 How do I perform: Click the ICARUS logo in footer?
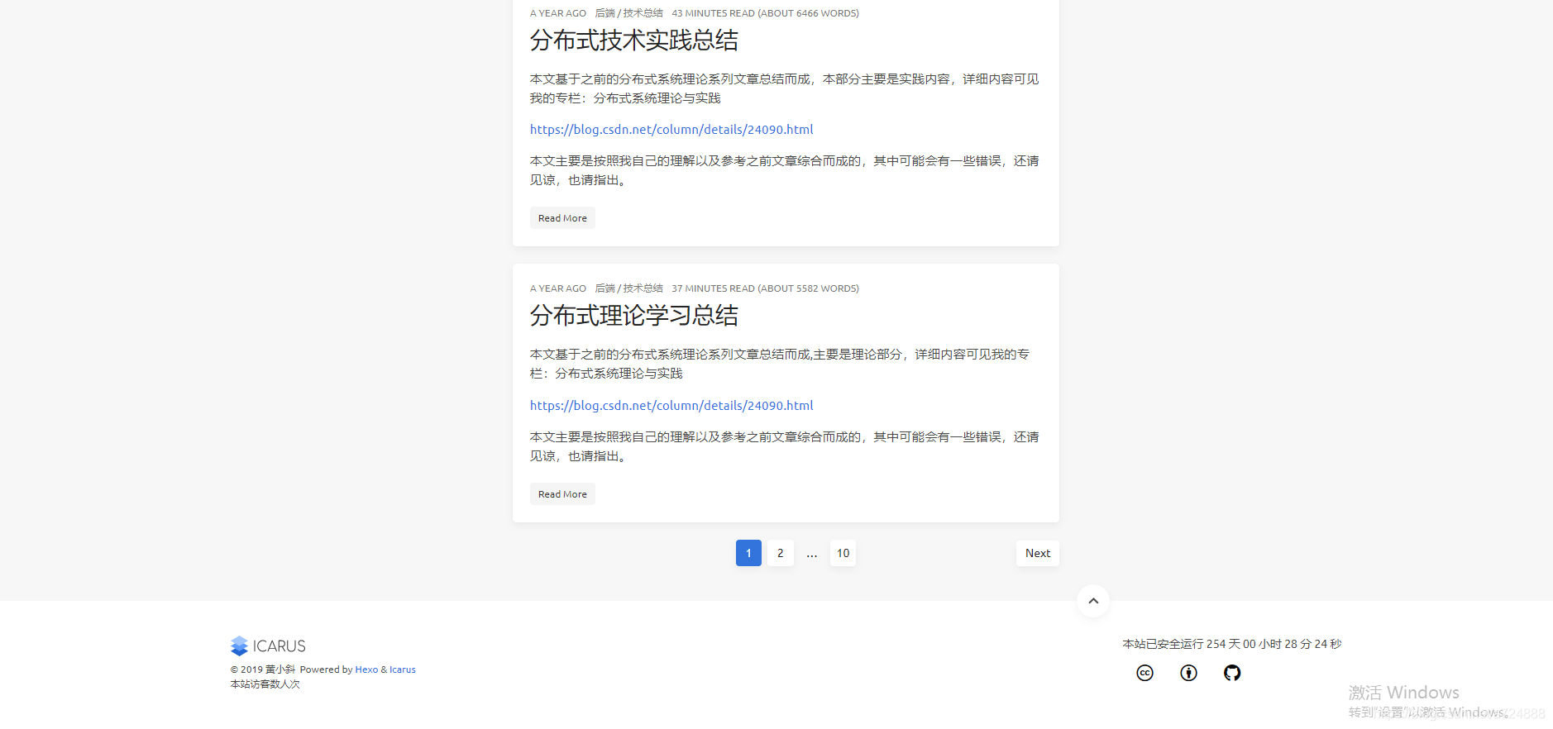pos(268,646)
